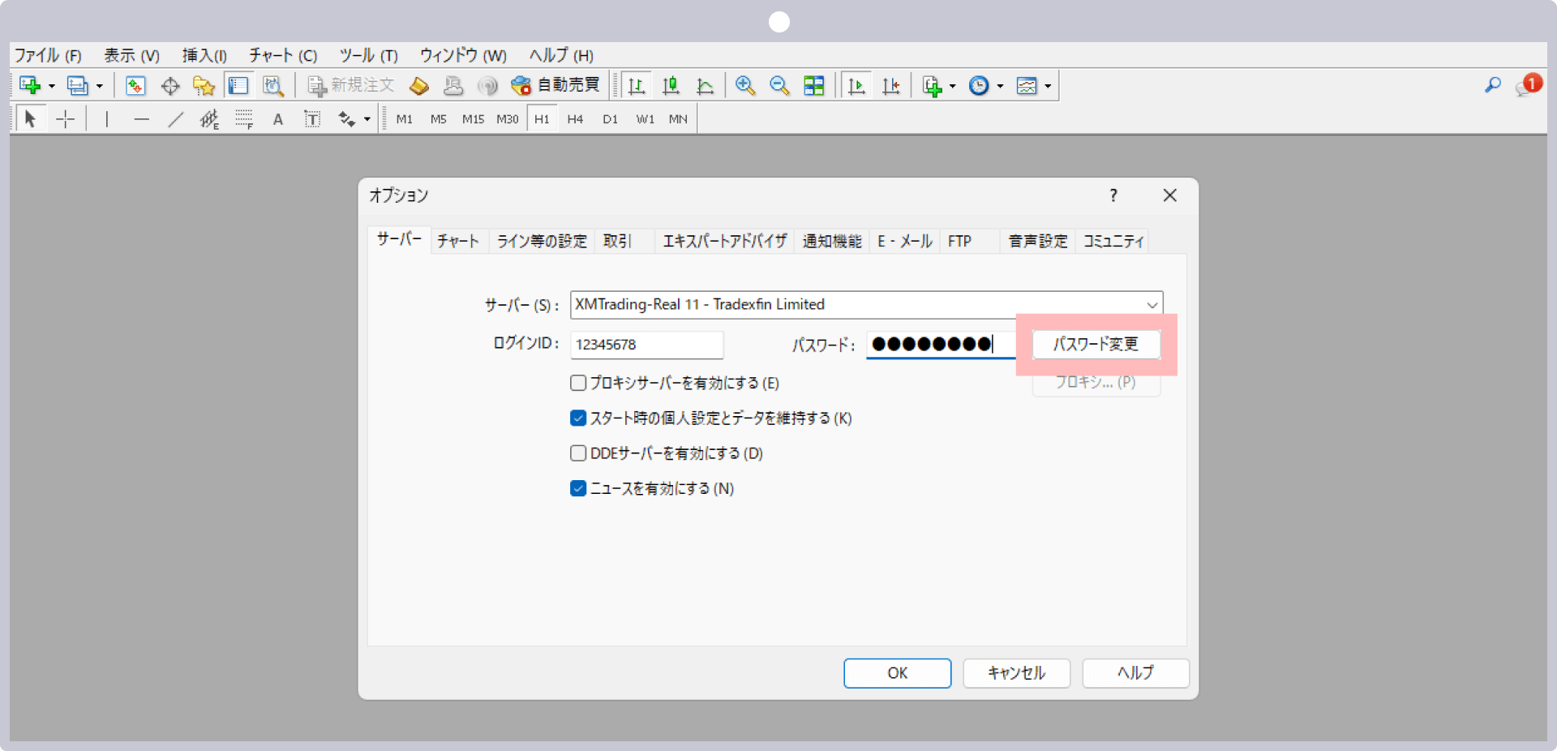Open the search magnifier at top right
This screenshot has height=751, width=1557.
point(1493,84)
